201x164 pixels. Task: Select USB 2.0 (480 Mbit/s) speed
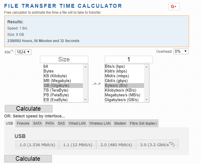tap(116, 145)
